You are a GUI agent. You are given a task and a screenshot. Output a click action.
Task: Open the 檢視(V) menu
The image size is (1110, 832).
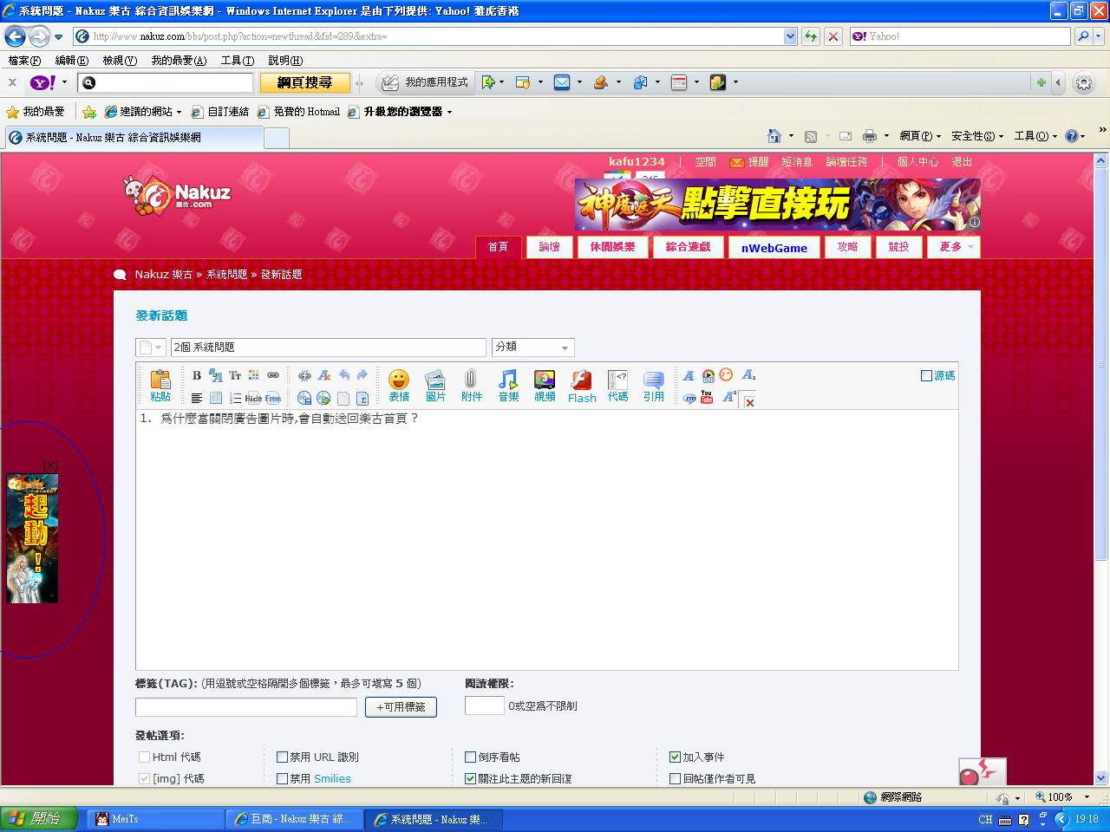pyautogui.click(x=120, y=61)
